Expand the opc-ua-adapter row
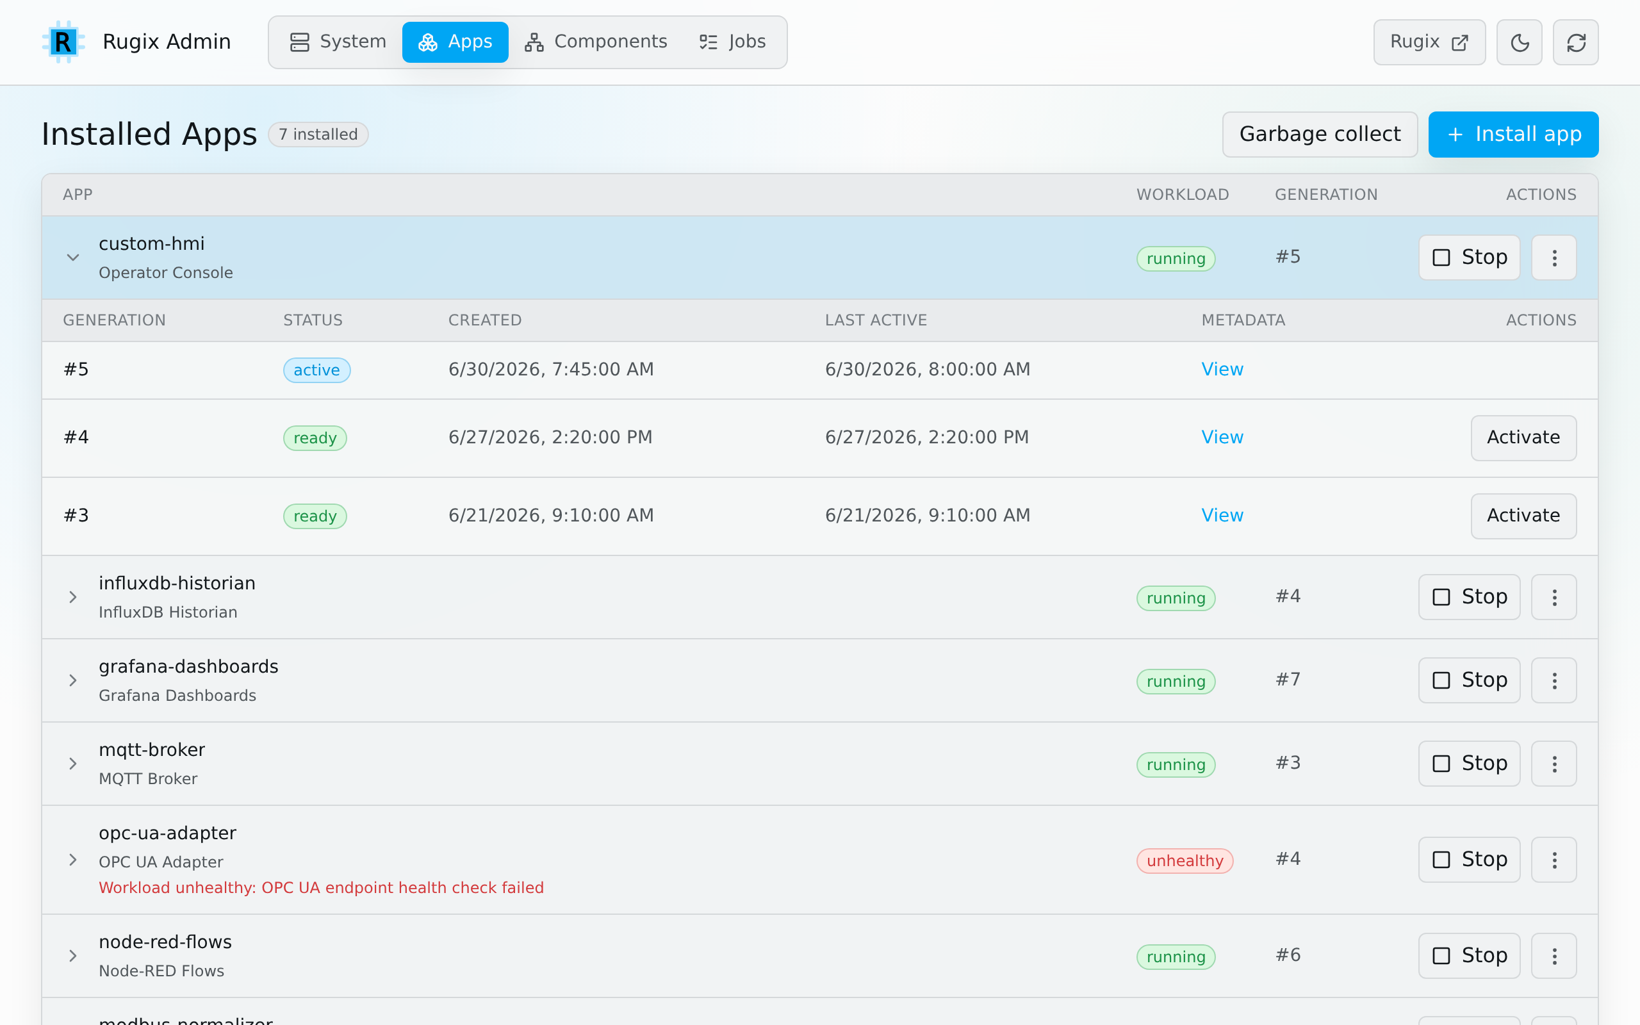This screenshot has height=1025, width=1640. pyautogui.click(x=73, y=860)
